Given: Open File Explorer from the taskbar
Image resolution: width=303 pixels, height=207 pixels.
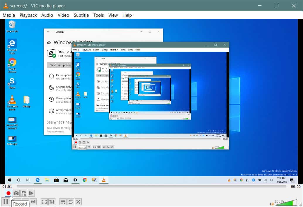Looking at the screenshot, I should tap(47, 180).
